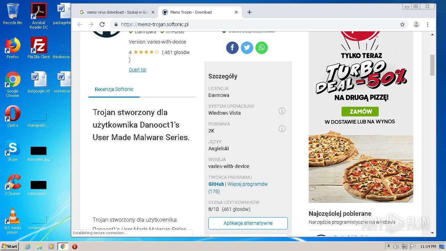Click scrollbar down arrow
This screenshot has width=446, height=251.
click(x=432, y=233)
